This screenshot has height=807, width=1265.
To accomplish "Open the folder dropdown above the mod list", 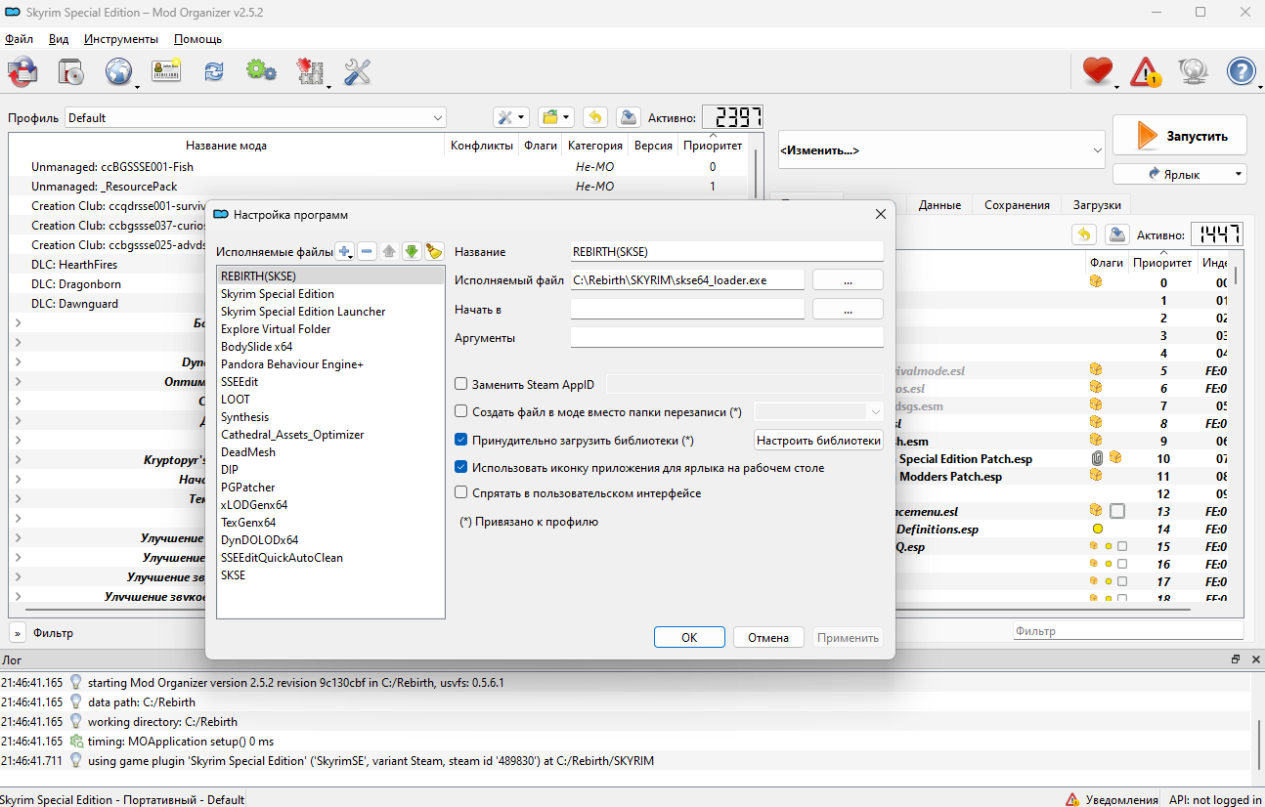I will [x=556, y=117].
